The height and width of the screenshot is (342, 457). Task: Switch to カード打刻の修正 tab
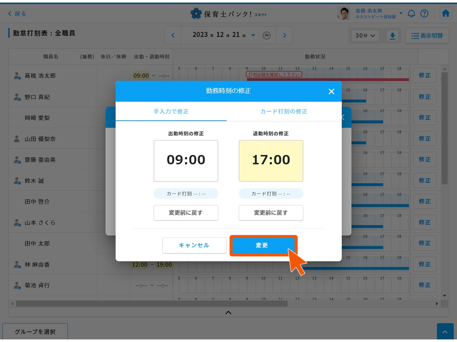click(x=284, y=112)
